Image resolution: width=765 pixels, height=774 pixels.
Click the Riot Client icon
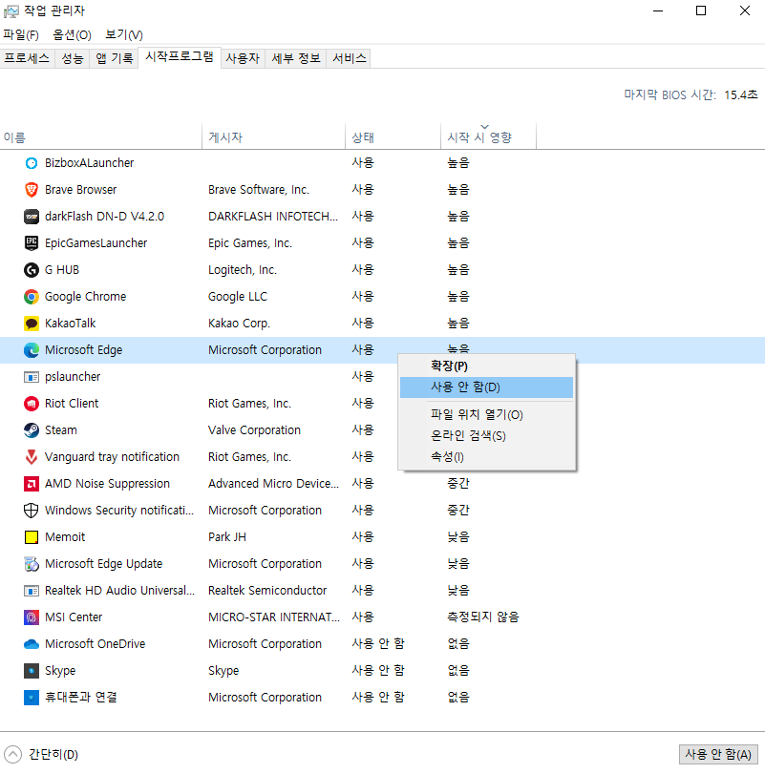pyautogui.click(x=32, y=403)
